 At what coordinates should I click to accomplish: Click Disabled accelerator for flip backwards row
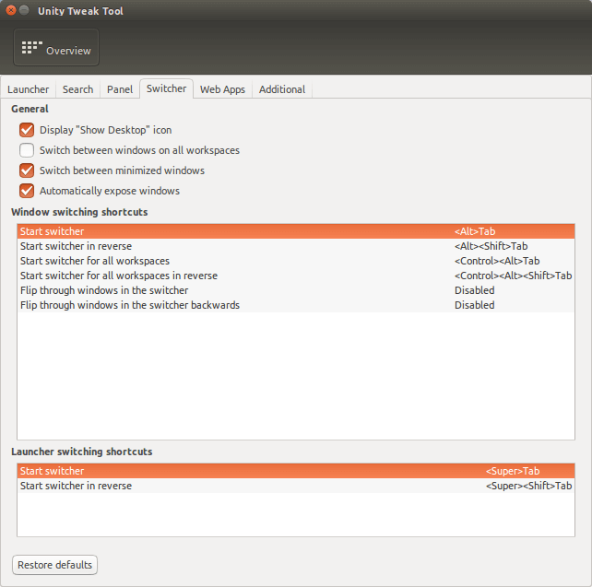pos(474,305)
